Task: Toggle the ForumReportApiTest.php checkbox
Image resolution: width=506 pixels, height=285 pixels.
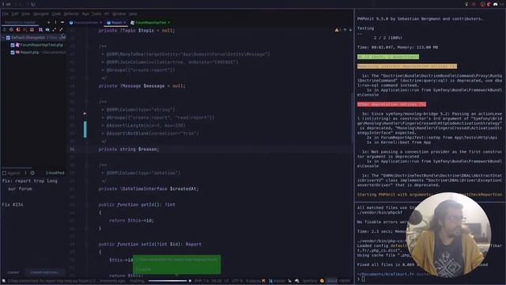Action: point(13,45)
